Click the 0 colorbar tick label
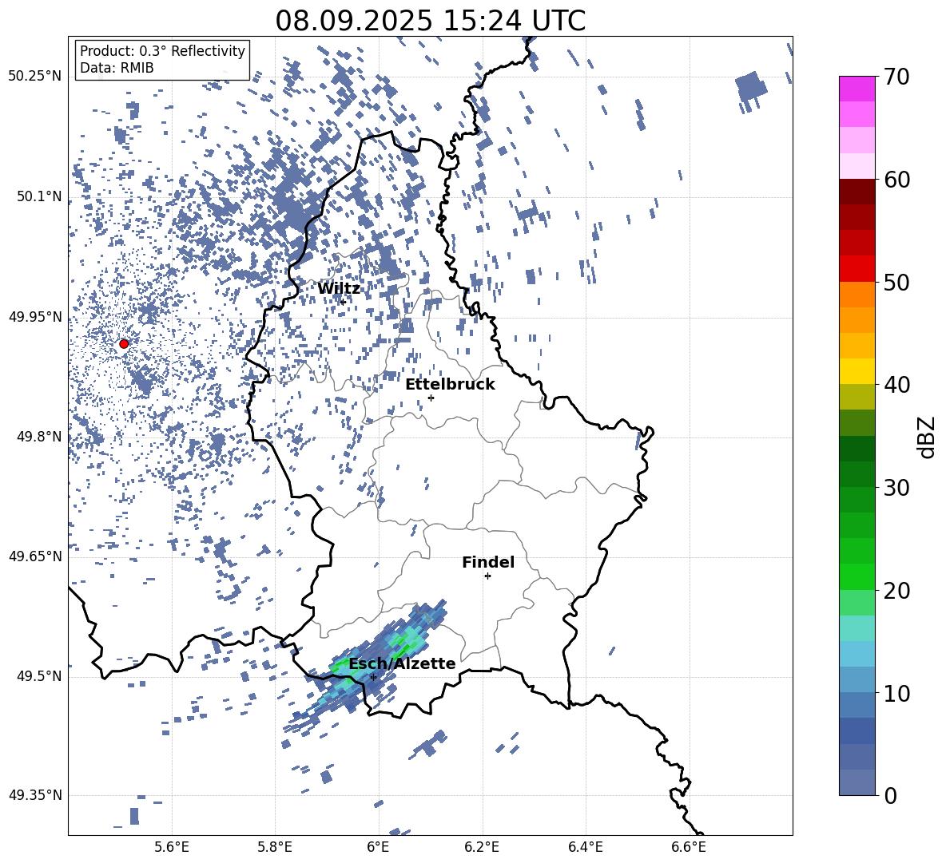946x863 pixels. point(890,795)
